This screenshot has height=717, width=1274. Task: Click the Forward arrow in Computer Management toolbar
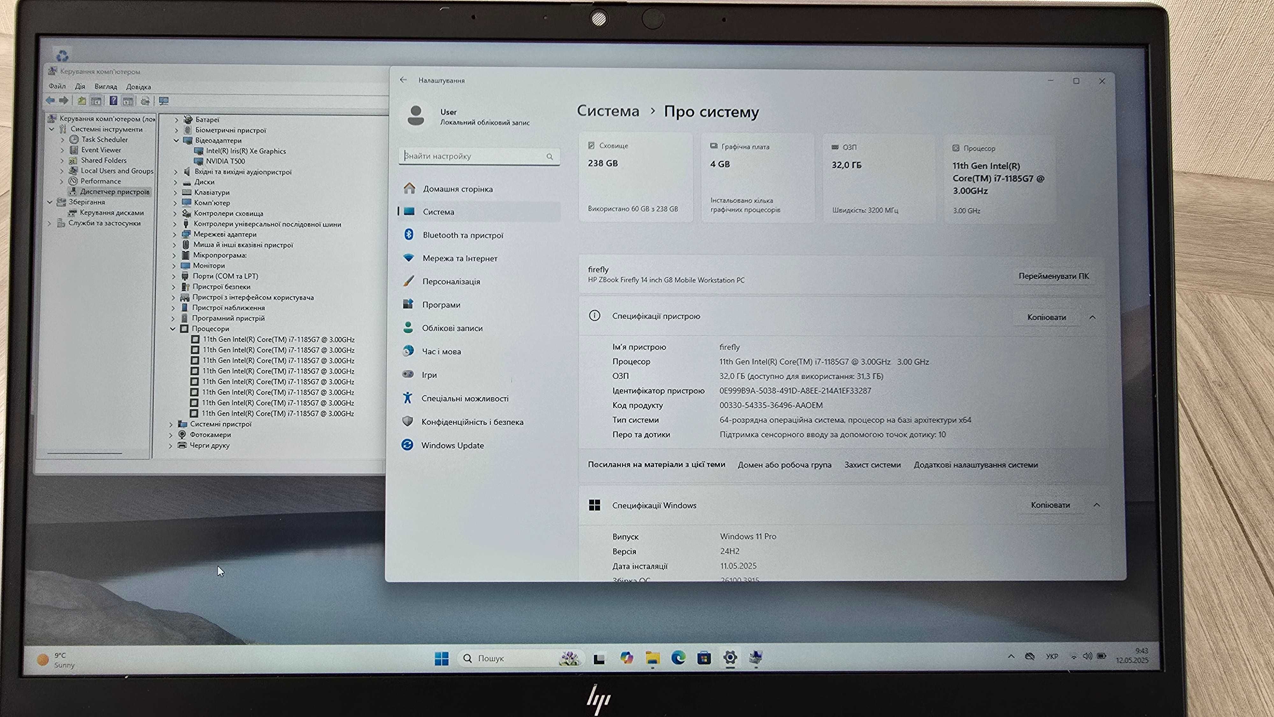tap(64, 100)
